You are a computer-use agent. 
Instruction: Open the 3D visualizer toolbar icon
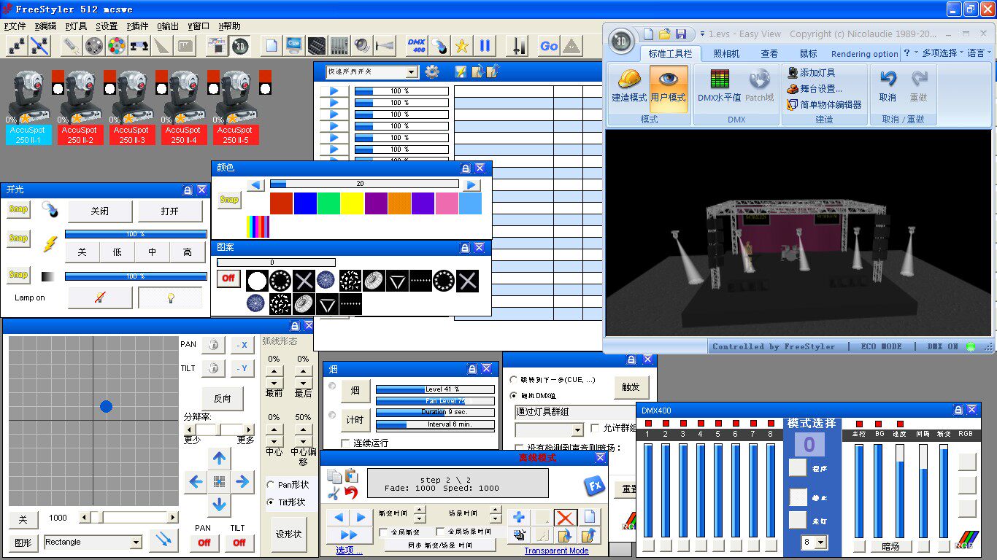[240, 46]
